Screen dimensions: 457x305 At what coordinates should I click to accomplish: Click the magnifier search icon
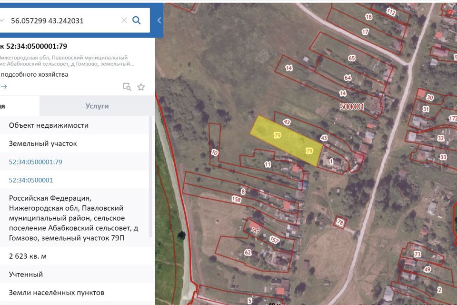[137, 20]
